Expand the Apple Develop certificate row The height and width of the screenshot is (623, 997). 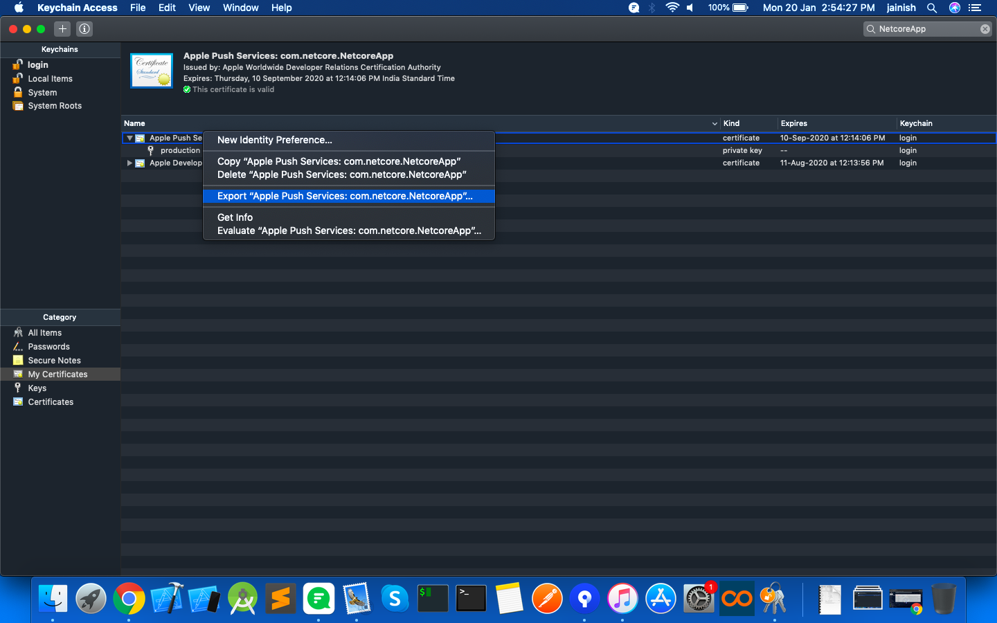pos(129,163)
